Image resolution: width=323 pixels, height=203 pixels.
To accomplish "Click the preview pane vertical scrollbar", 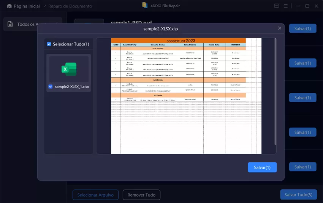I will coord(275,91).
